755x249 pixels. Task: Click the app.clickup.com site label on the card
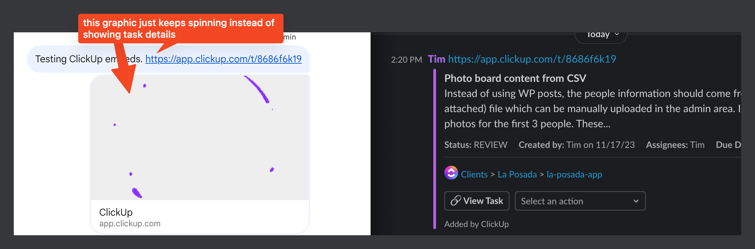tap(130, 223)
